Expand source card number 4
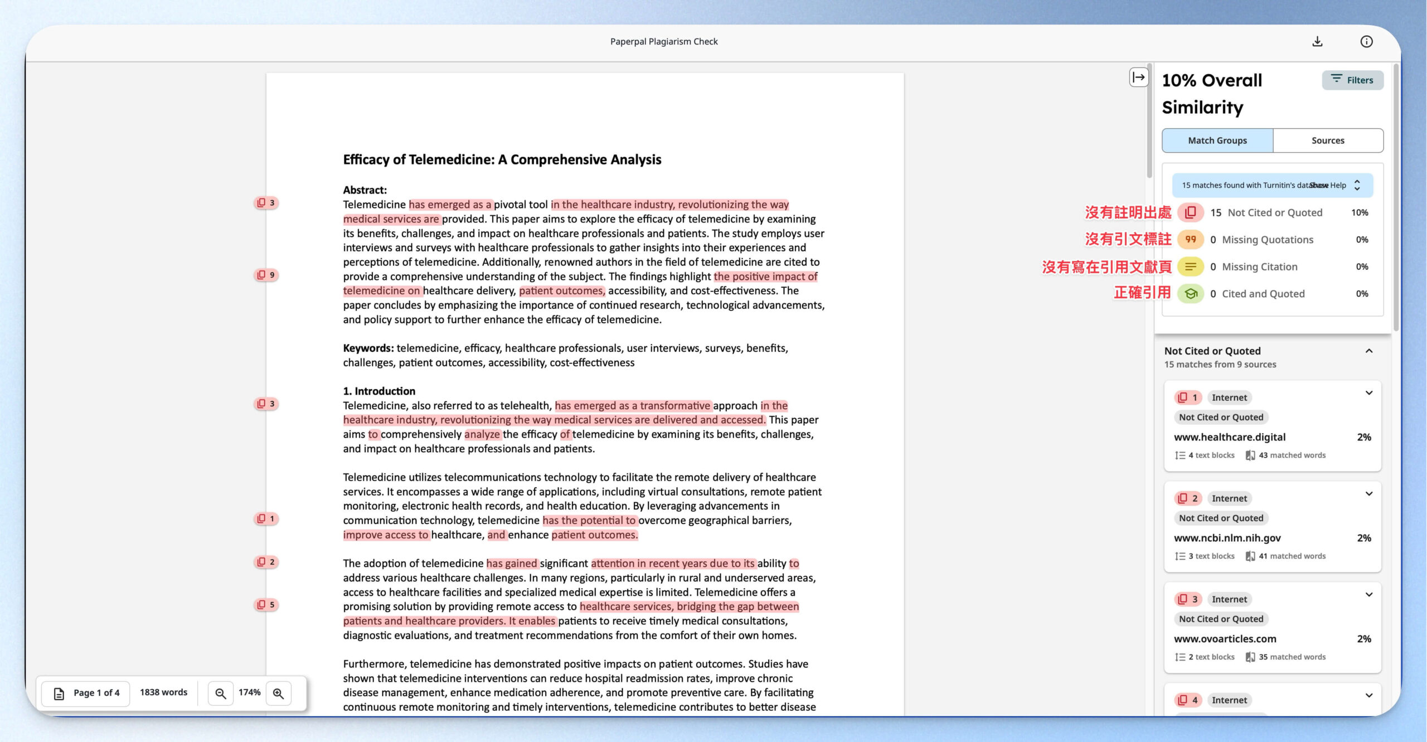1427x742 pixels. [x=1369, y=696]
